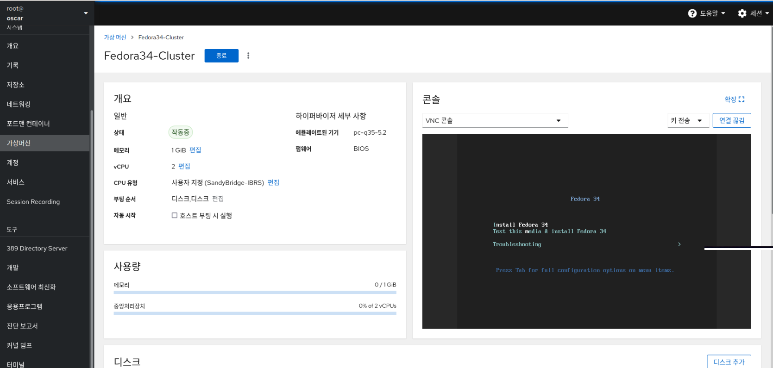The image size is (773, 368).
Task: Click the pc-q35-5.2 machine value
Action: [x=370, y=132]
